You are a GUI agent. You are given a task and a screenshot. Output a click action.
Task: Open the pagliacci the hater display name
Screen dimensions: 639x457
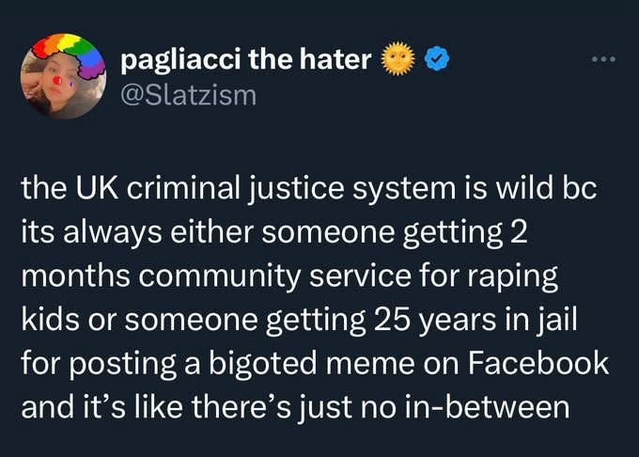click(246, 59)
